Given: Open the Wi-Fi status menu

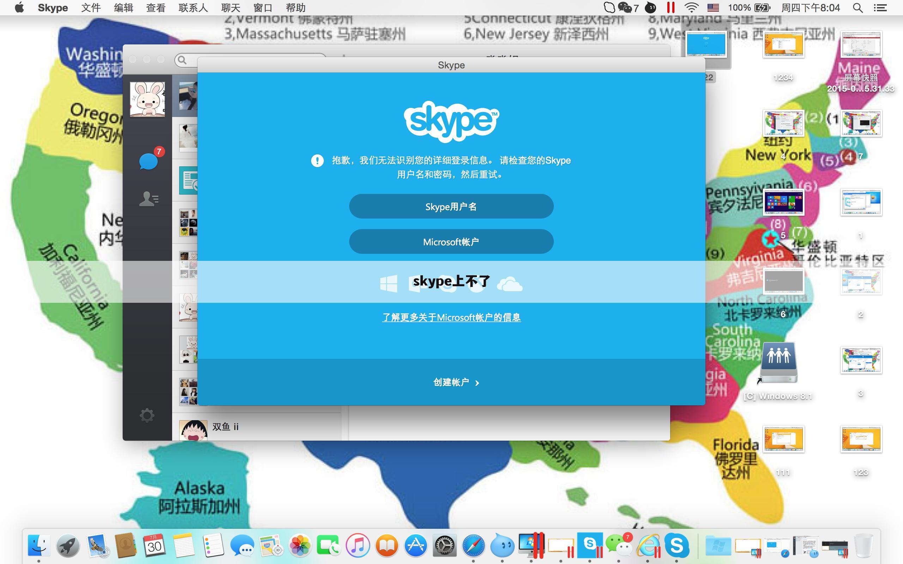Looking at the screenshot, I should (x=691, y=8).
